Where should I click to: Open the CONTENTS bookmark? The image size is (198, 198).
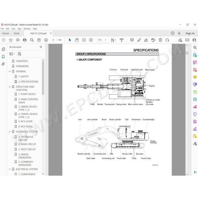22,61
